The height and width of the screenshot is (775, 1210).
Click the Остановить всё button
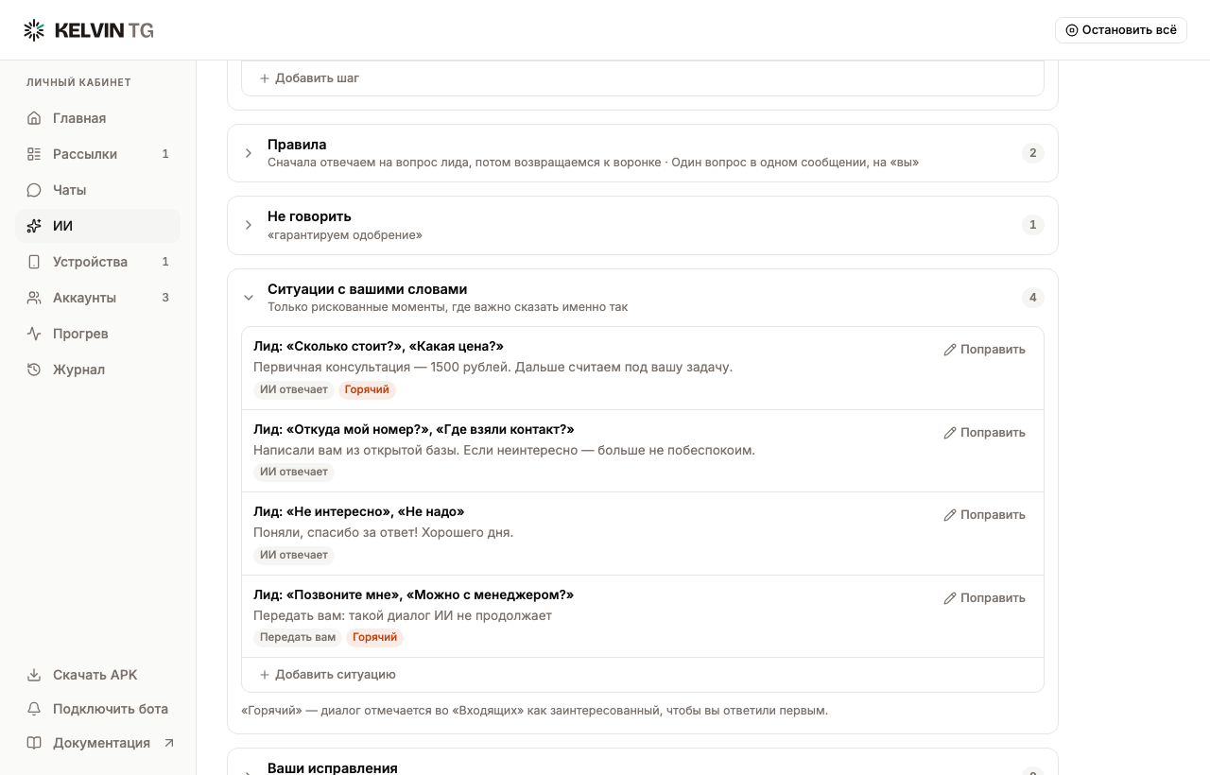(x=1121, y=30)
